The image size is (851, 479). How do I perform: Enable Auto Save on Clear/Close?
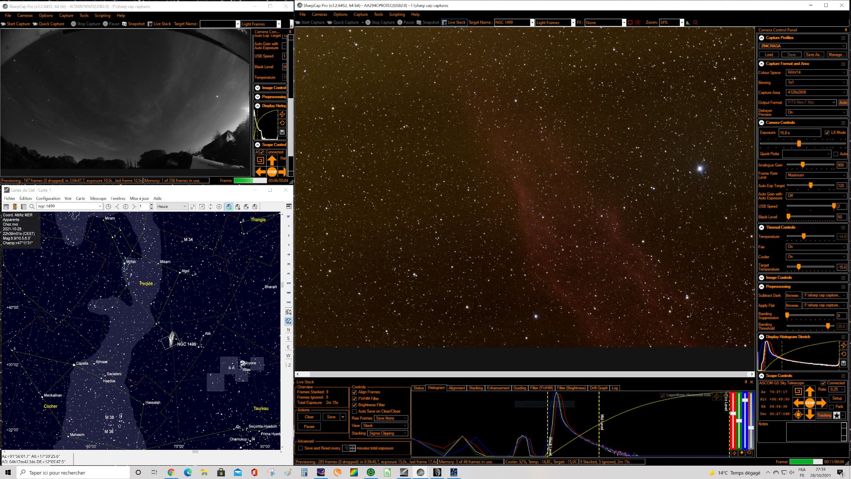click(354, 411)
